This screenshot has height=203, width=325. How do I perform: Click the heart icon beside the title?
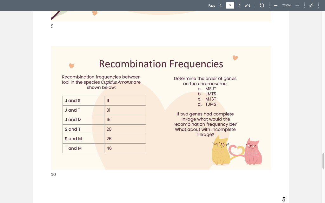[x=235, y=58]
